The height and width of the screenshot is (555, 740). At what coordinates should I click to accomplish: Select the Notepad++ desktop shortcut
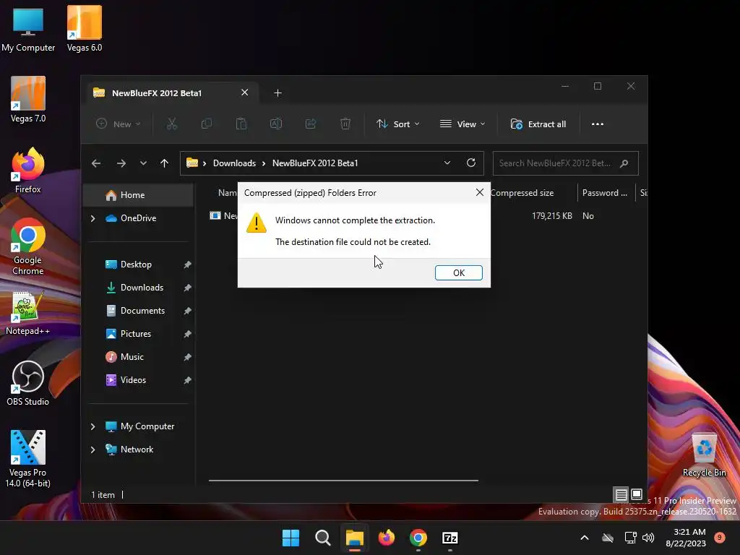(28, 313)
